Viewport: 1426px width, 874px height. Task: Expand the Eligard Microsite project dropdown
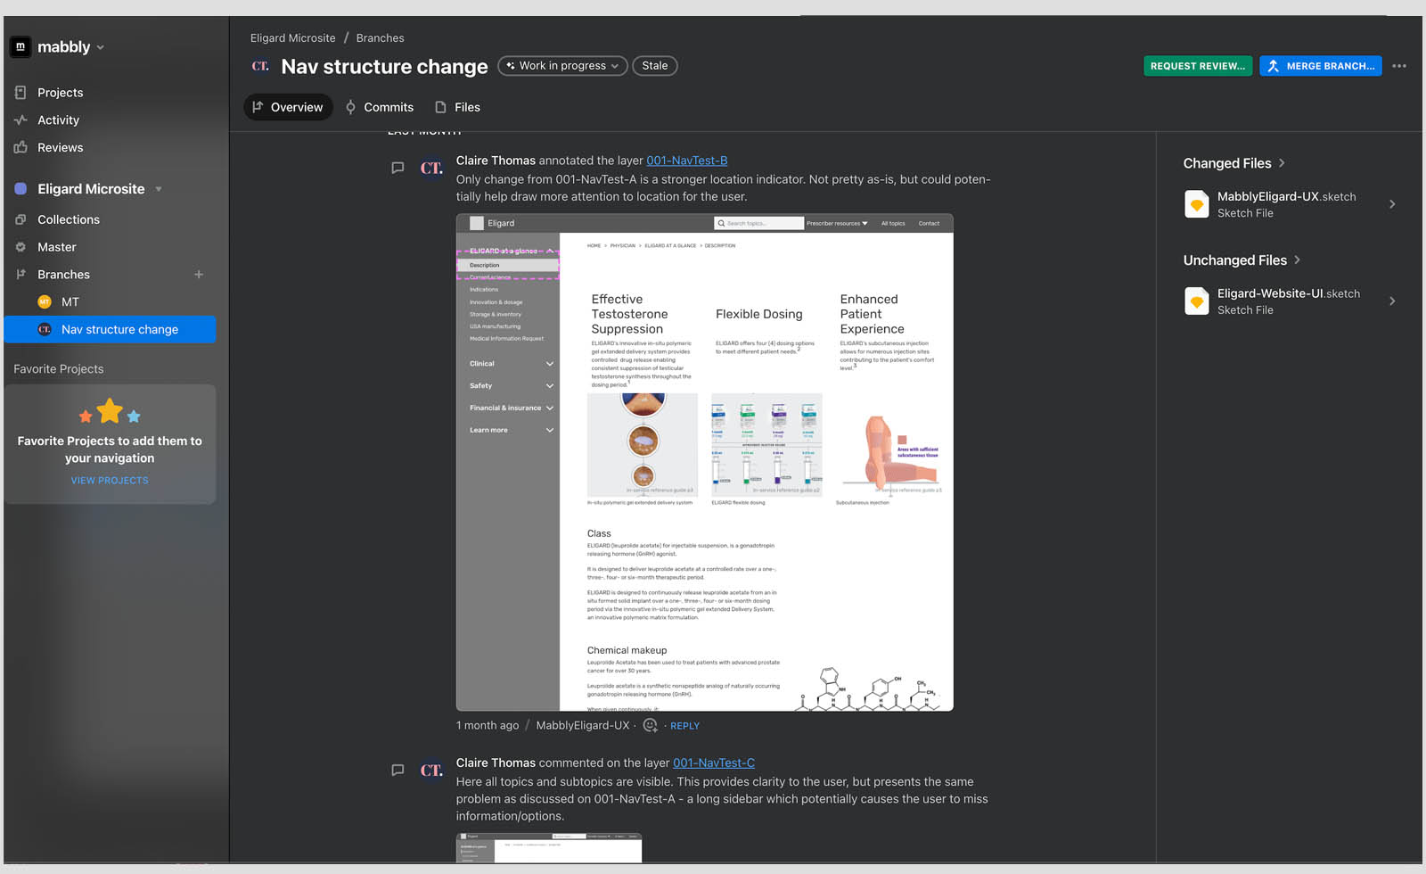click(159, 189)
